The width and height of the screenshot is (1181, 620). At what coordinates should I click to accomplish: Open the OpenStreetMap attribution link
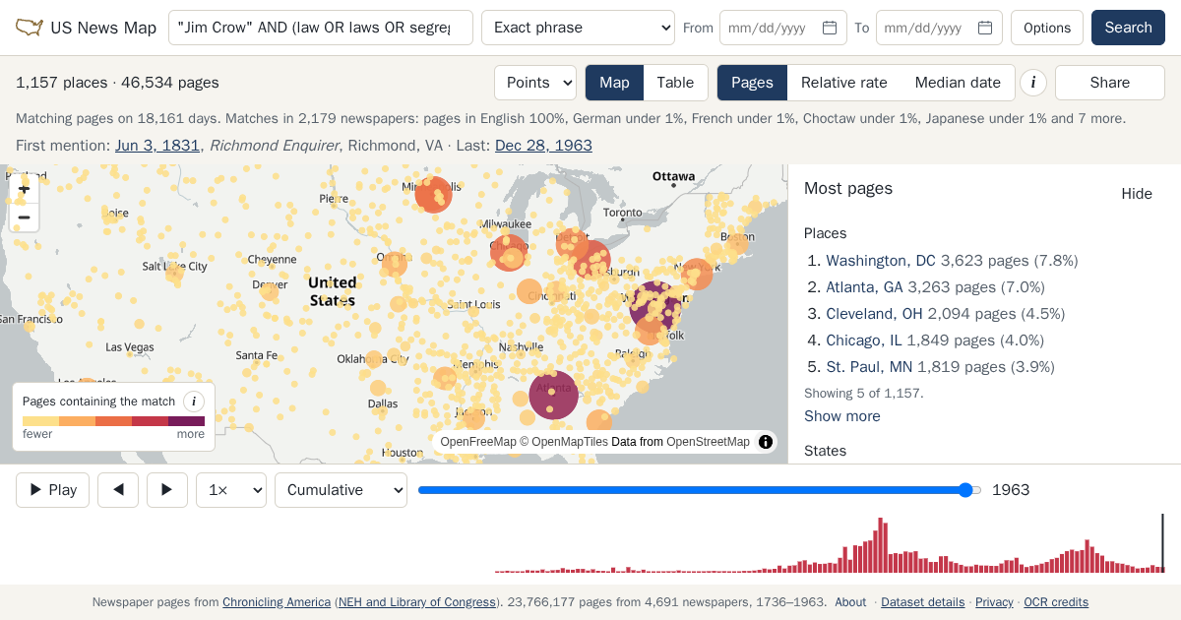tap(708, 442)
